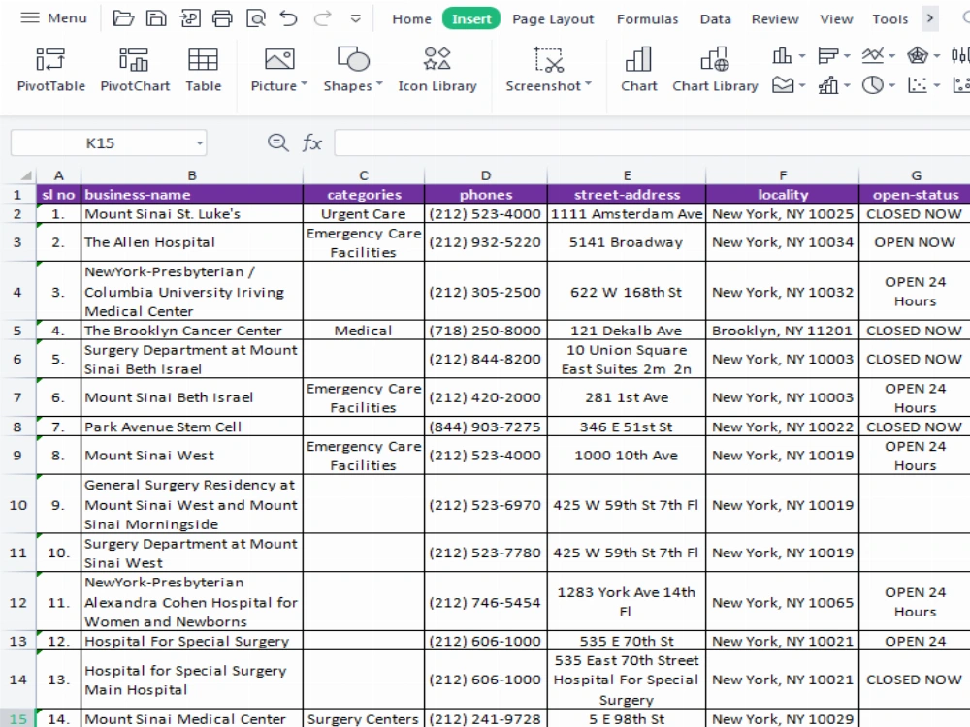Viewport: 970px width, 727px height.
Task: Click the Redo arrow icon
Action: (x=322, y=18)
